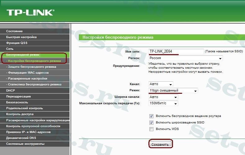Open Настройки беспроводного режима submenu

point(35,61)
